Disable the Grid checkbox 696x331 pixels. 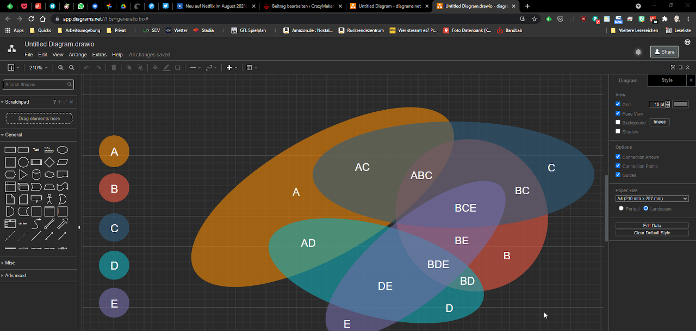[618, 104]
